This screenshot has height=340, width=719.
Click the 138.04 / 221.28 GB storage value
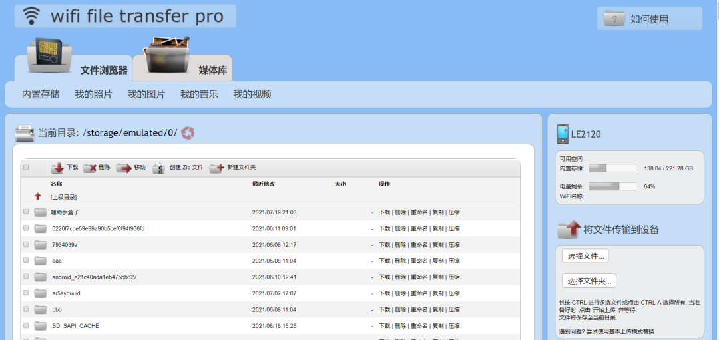click(x=668, y=168)
